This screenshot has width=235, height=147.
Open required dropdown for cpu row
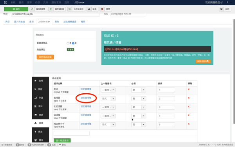pos(139,98)
